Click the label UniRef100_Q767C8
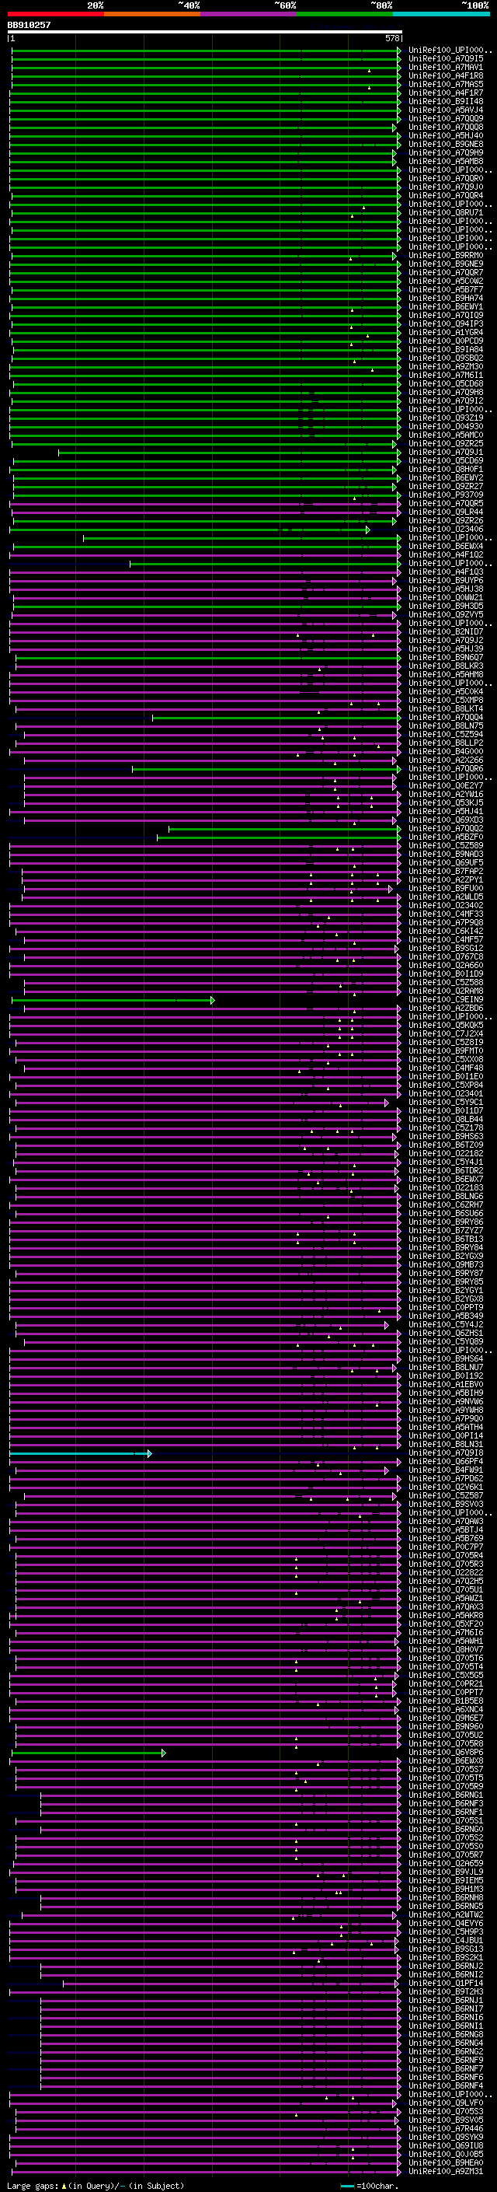This screenshot has height=2192, width=497. (x=446, y=956)
